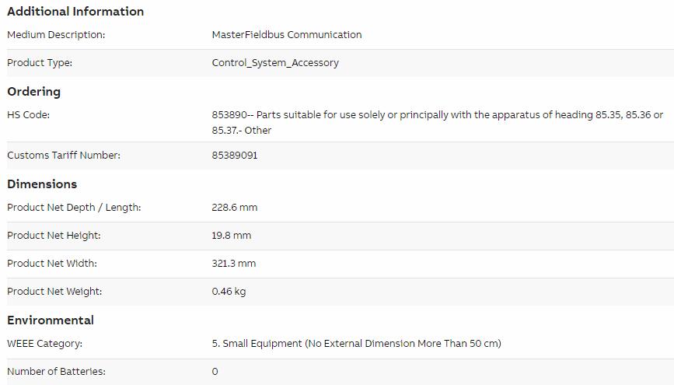Click the Environmental section heading
Viewport: 674px width, 385px height.
pyautogui.click(x=51, y=320)
